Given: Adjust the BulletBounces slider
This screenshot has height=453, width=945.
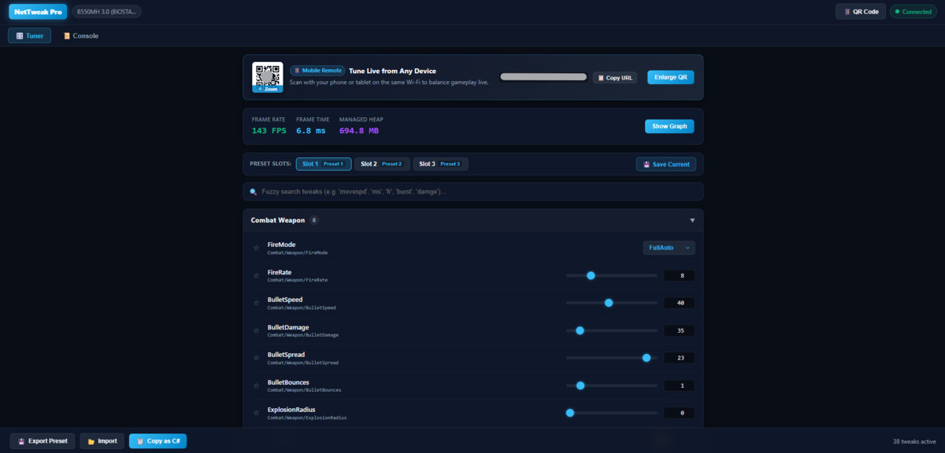Looking at the screenshot, I should tap(611, 385).
